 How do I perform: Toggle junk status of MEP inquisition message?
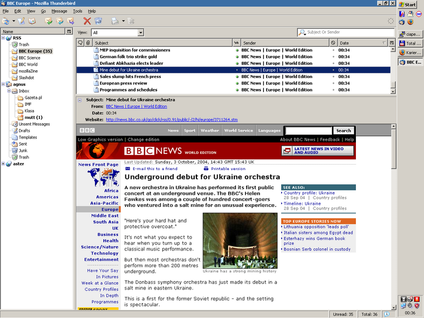[333, 50]
